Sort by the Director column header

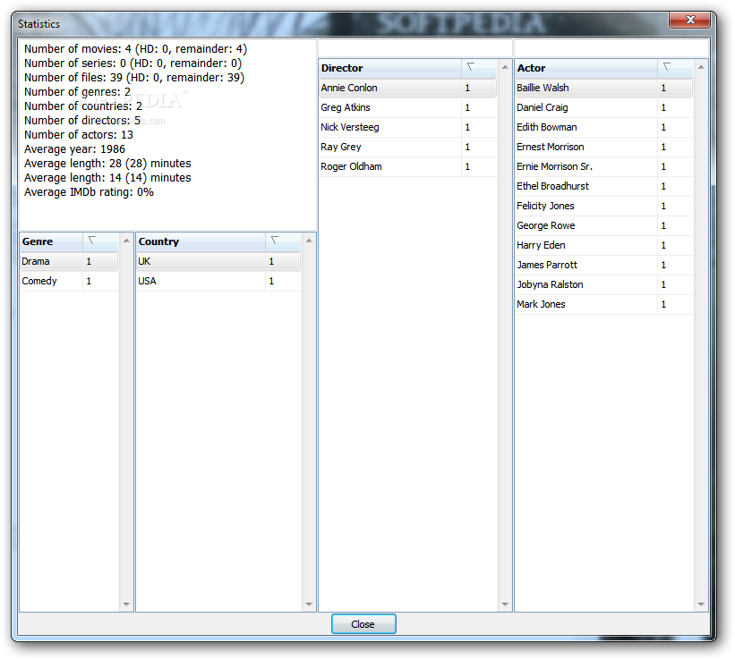click(389, 68)
